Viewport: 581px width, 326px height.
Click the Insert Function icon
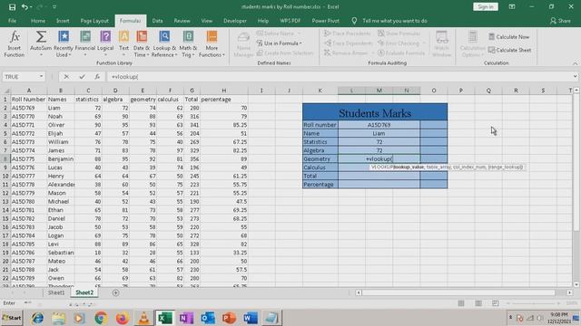coord(15,44)
